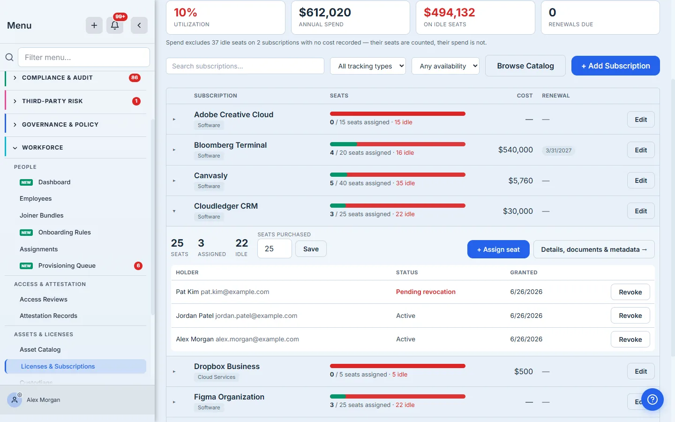
Task: Click jordan.patel@example.com holder email
Action: click(x=256, y=316)
